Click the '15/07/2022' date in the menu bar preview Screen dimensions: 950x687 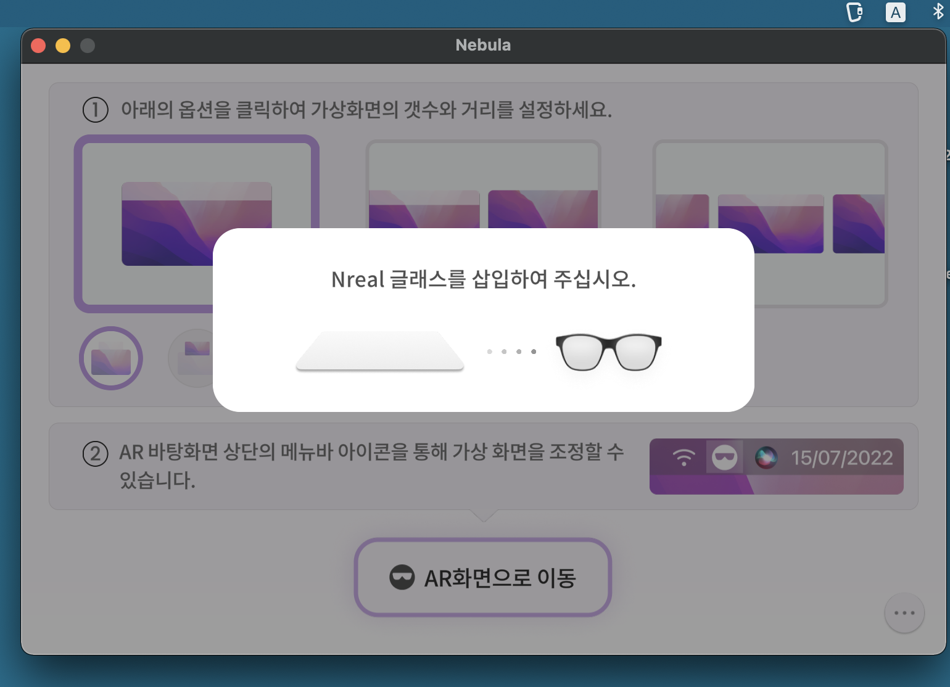click(842, 458)
